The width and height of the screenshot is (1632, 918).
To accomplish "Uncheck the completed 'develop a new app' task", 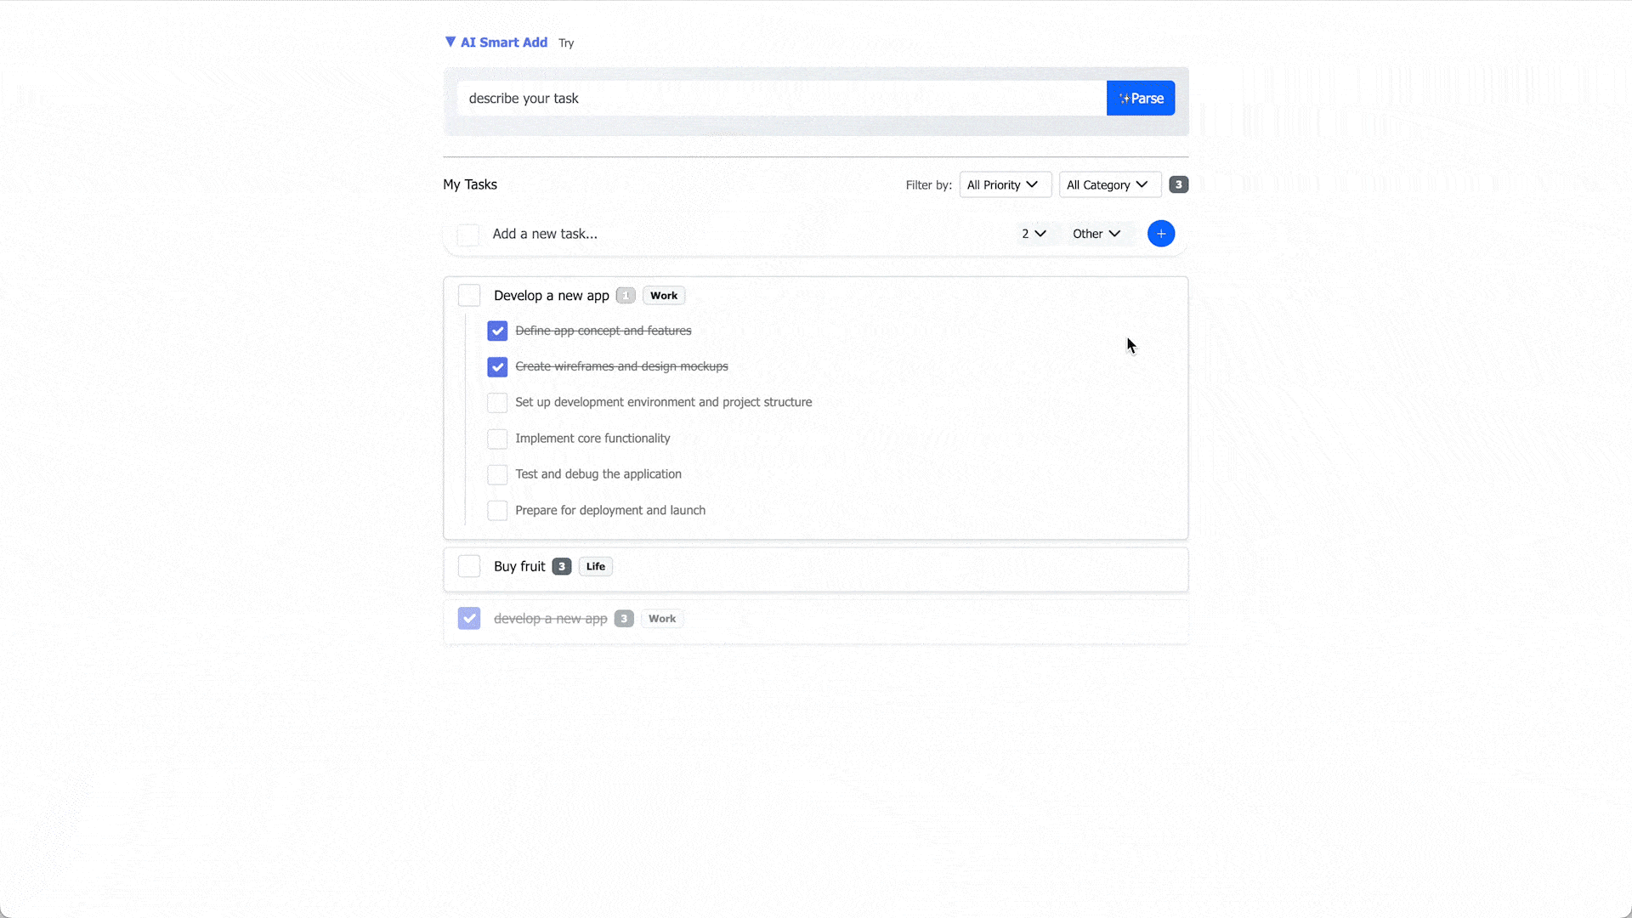I will pos(469,618).
